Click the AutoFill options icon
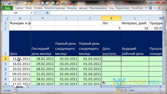 pyautogui.click(x=104, y=83)
